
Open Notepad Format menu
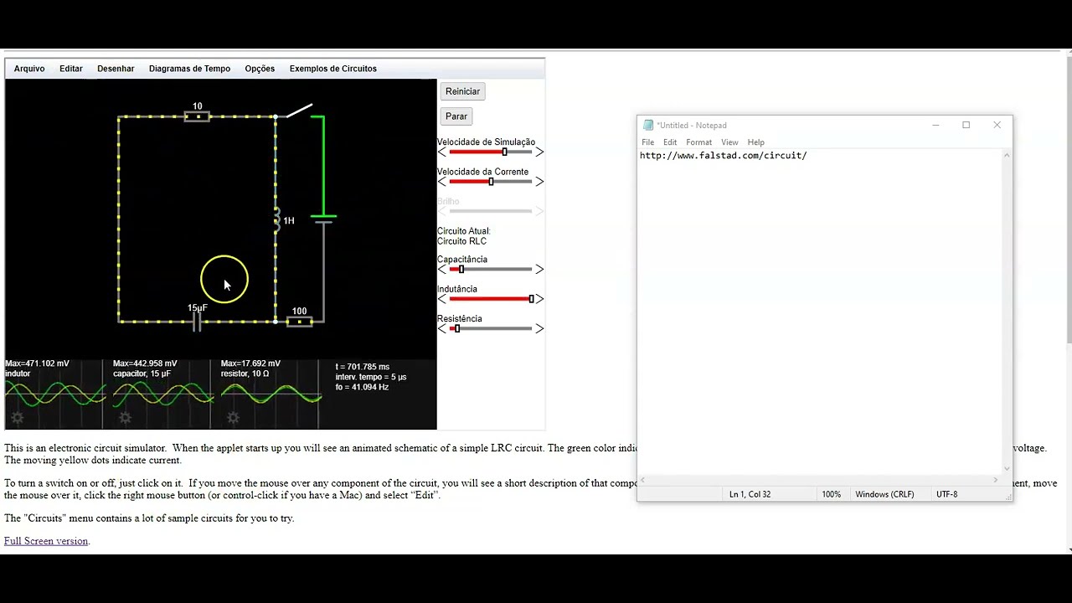(x=698, y=142)
